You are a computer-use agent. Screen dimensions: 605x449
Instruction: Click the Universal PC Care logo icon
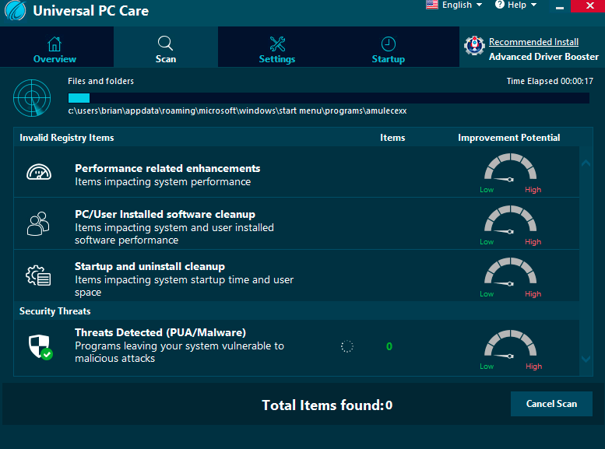pos(15,9)
